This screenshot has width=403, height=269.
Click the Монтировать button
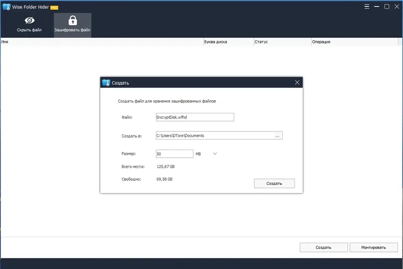(x=373, y=247)
